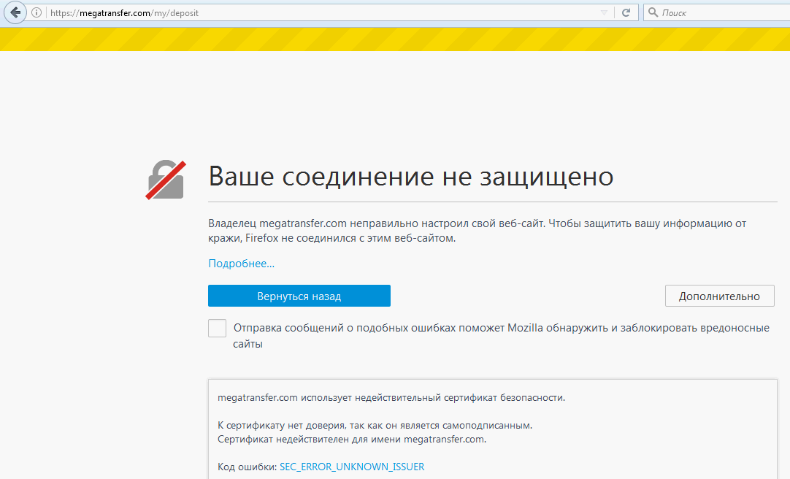
Task: Click the crossed-out padlock icon
Action: [x=166, y=180]
